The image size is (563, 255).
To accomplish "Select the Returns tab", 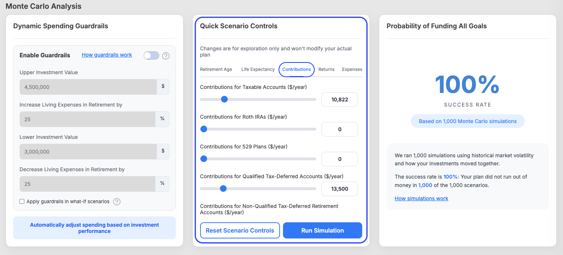I will [326, 69].
